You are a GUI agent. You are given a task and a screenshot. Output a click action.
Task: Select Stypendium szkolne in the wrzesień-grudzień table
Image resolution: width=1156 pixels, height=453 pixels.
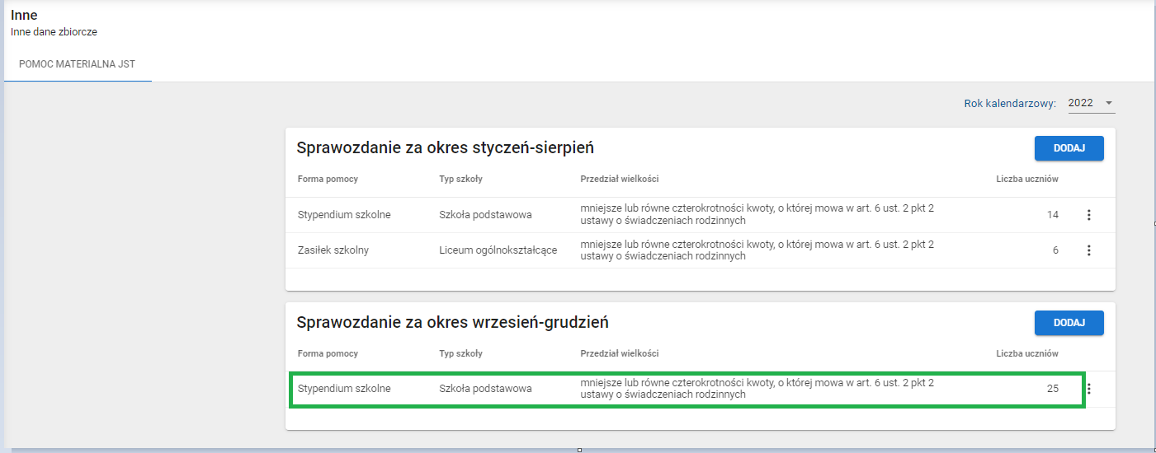click(x=344, y=389)
